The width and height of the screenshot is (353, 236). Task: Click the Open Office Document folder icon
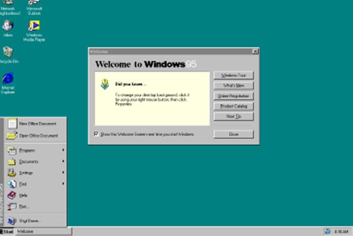12,135
